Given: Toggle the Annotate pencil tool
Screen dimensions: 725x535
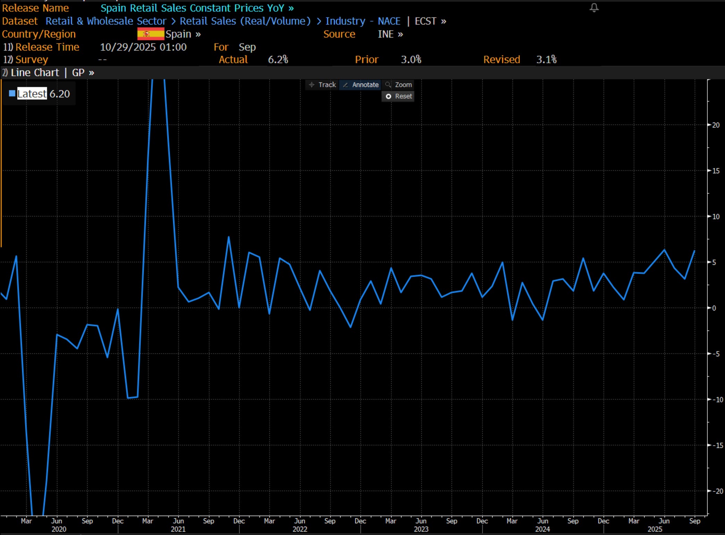Looking at the screenshot, I should click(361, 85).
